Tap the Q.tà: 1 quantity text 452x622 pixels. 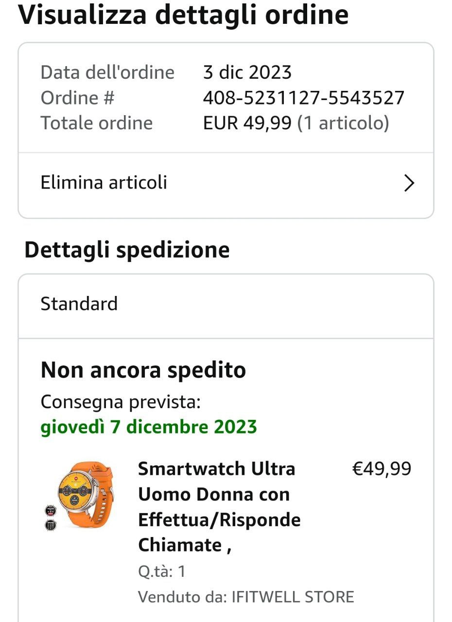pyautogui.click(x=162, y=571)
